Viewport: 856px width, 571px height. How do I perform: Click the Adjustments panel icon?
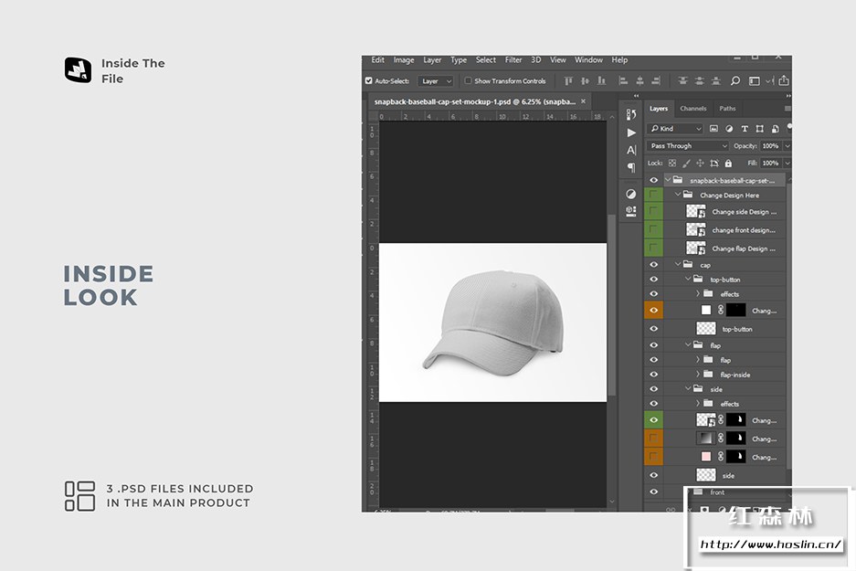click(630, 194)
